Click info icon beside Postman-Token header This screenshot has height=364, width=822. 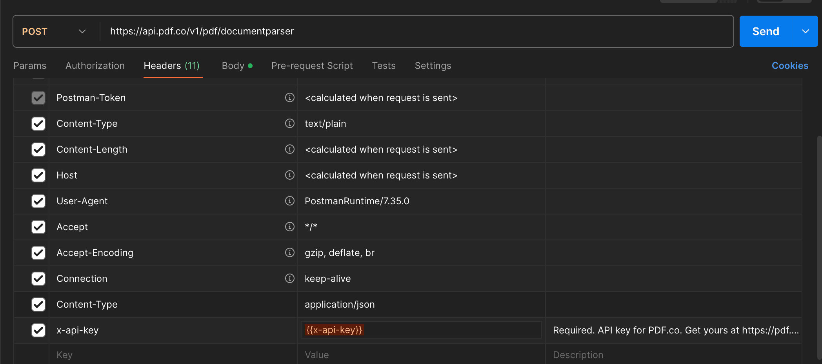[289, 97]
